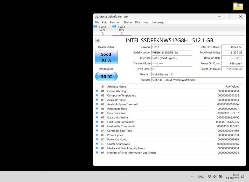Click the status orb for Power Cycles
This screenshot has height=182, width=249.
coord(97,135)
